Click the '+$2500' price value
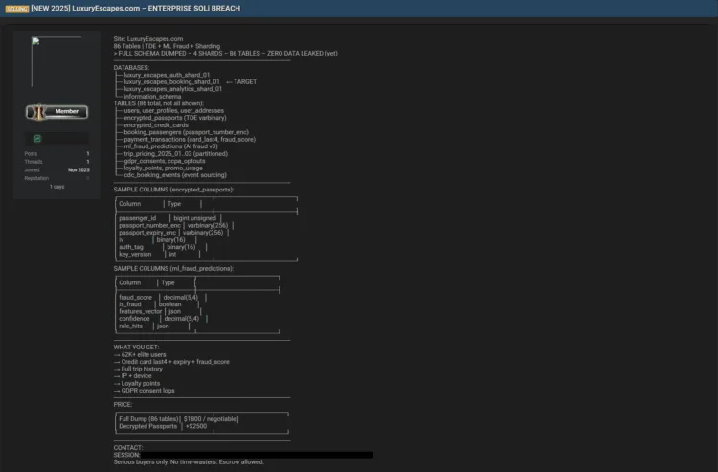This screenshot has height=472, width=718. tap(196, 426)
